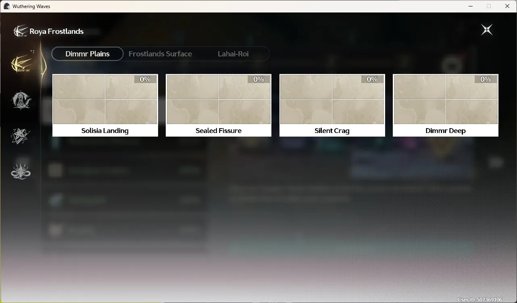
Task: Select the winged bird region emblem in sidebar
Action: (x=22, y=63)
